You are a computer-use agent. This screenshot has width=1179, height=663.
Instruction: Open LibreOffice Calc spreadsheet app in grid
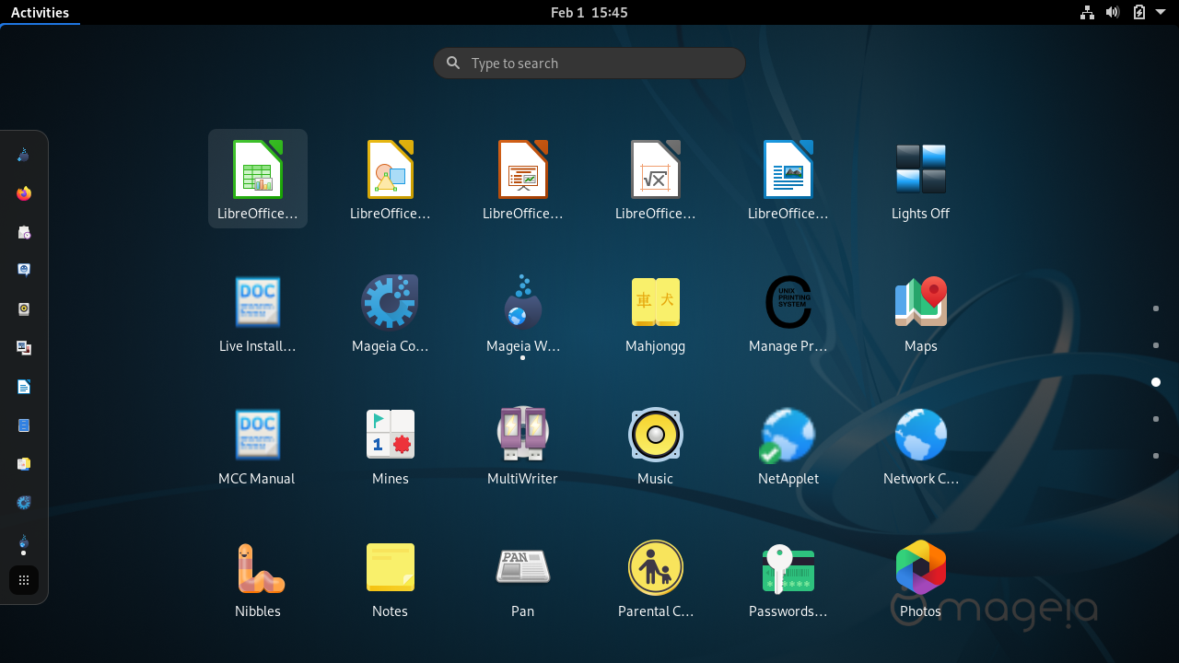tap(258, 179)
